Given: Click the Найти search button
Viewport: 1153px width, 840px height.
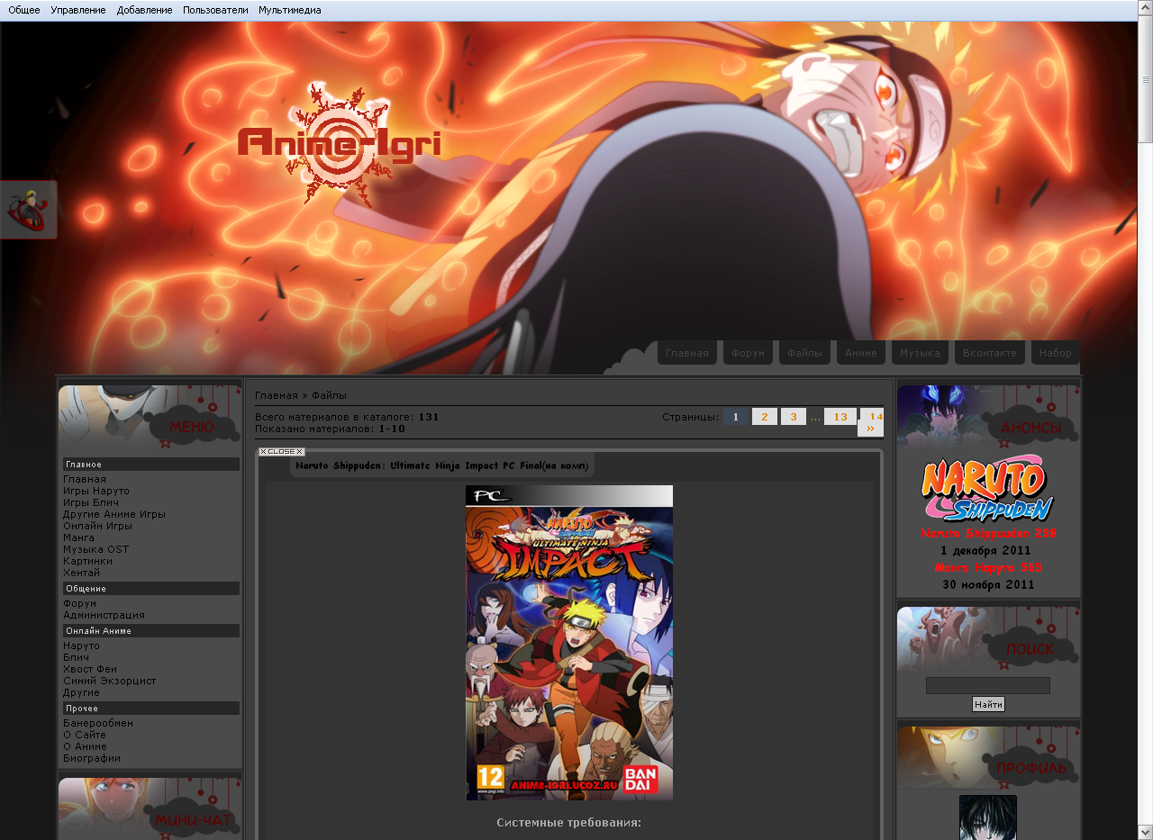Looking at the screenshot, I should (988, 705).
